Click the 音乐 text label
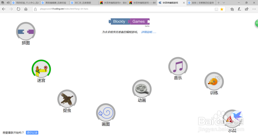This screenshot has height=138, width=258. click(x=178, y=78)
